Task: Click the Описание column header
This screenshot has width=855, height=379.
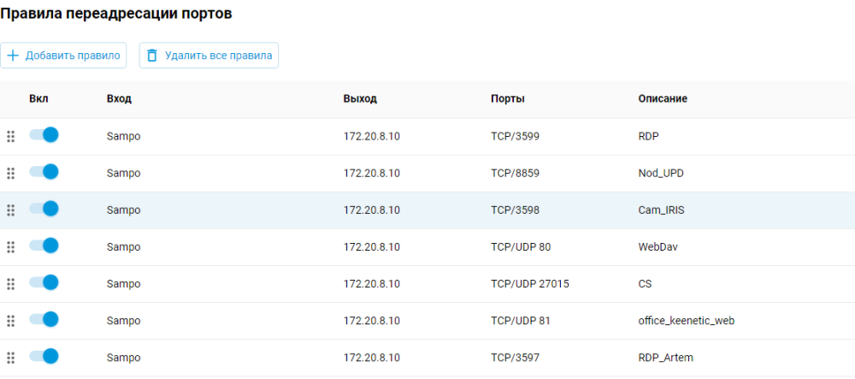Action: click(663, 99)
